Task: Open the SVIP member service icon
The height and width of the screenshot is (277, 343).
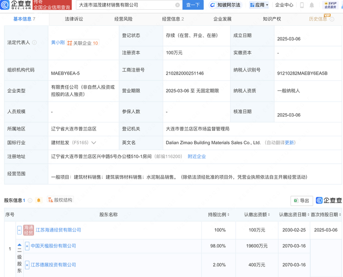Action: [330, 5]
